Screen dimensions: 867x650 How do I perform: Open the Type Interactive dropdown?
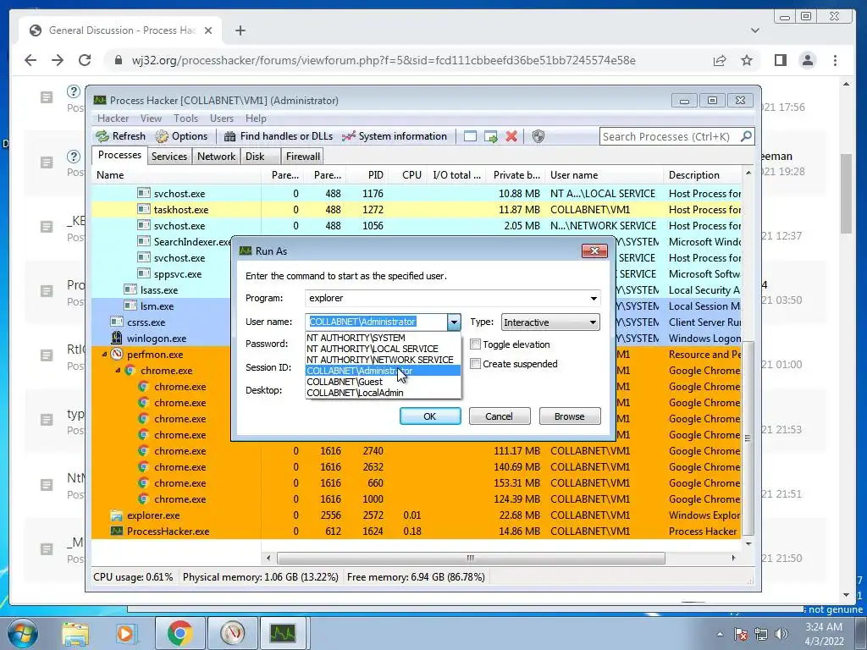point(550,322)
